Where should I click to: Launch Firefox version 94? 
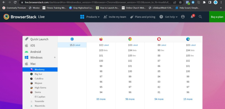pos(101,92)
